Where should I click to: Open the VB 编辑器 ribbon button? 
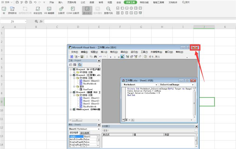click(x=49, y=10)
